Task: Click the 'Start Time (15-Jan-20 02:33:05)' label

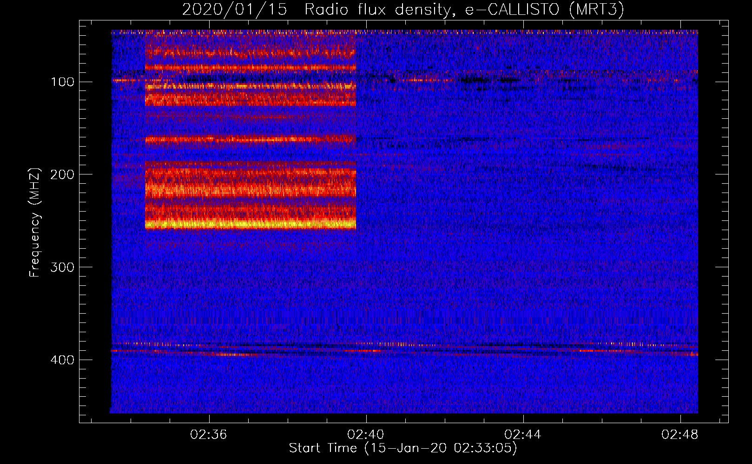Action: (x=403, y=448)
